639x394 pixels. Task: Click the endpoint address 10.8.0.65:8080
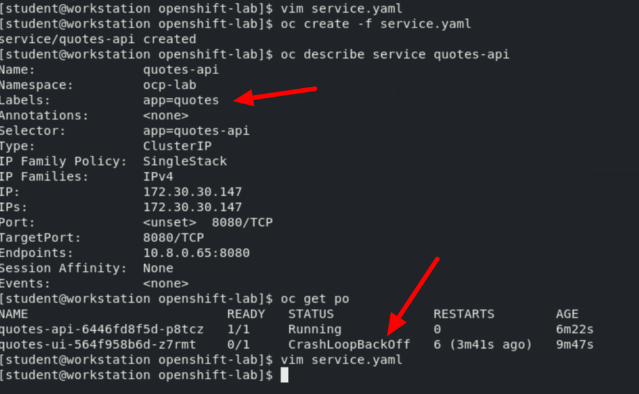click(196, 253)
